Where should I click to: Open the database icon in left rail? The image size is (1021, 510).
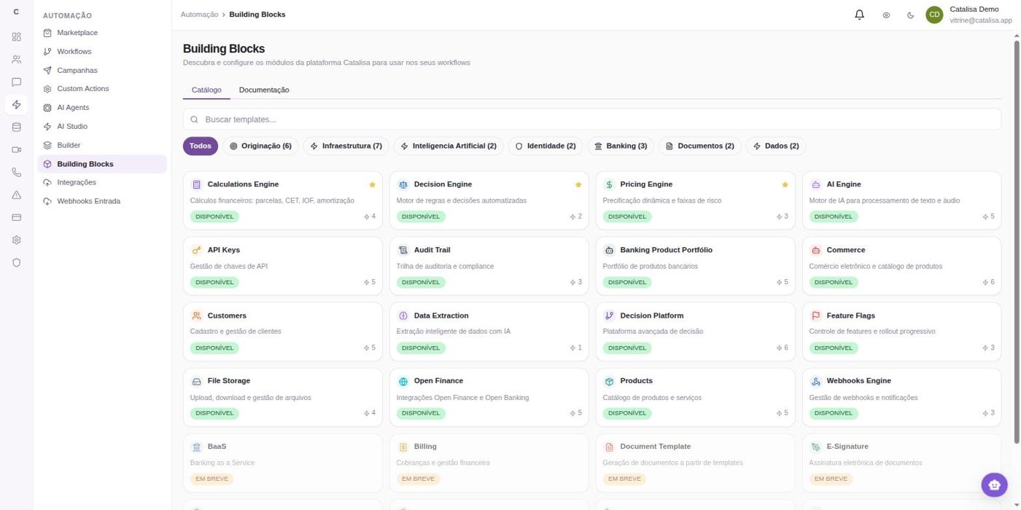click(17, 127)
